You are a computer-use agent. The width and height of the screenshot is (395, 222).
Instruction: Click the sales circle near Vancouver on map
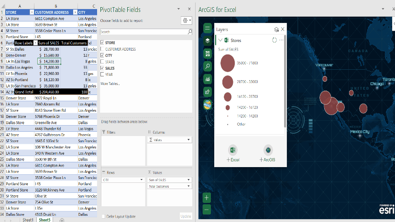coord(325,79)
